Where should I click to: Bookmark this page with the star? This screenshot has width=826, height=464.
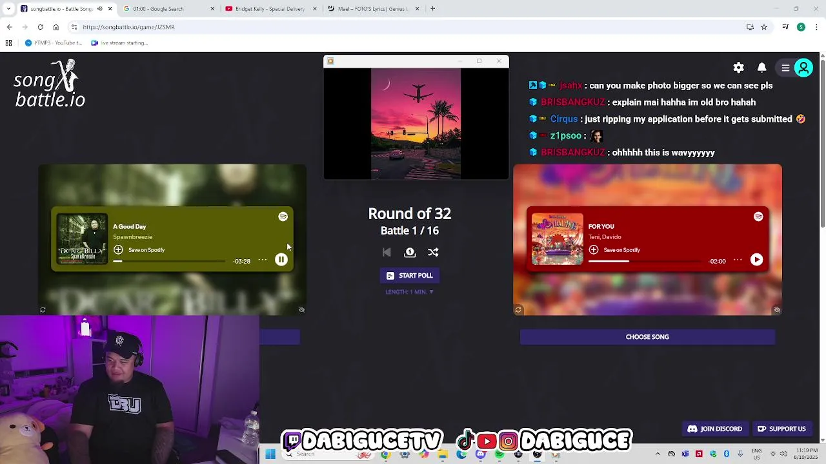coord(764,27)
